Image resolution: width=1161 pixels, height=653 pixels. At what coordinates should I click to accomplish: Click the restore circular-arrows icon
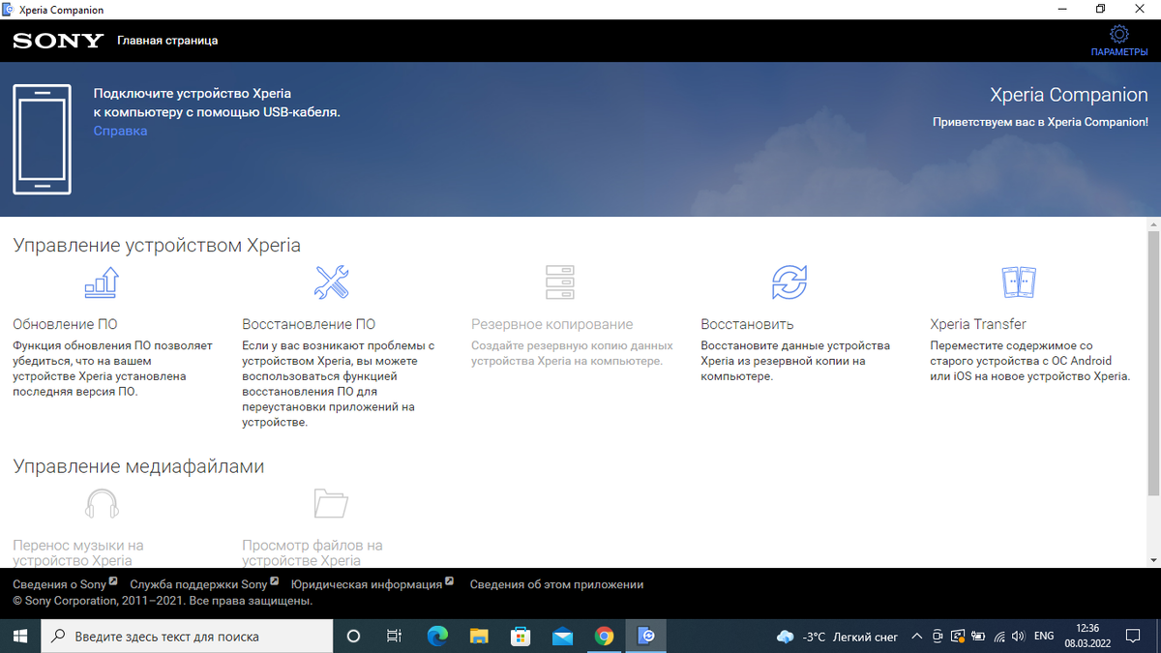click(789, 282)
